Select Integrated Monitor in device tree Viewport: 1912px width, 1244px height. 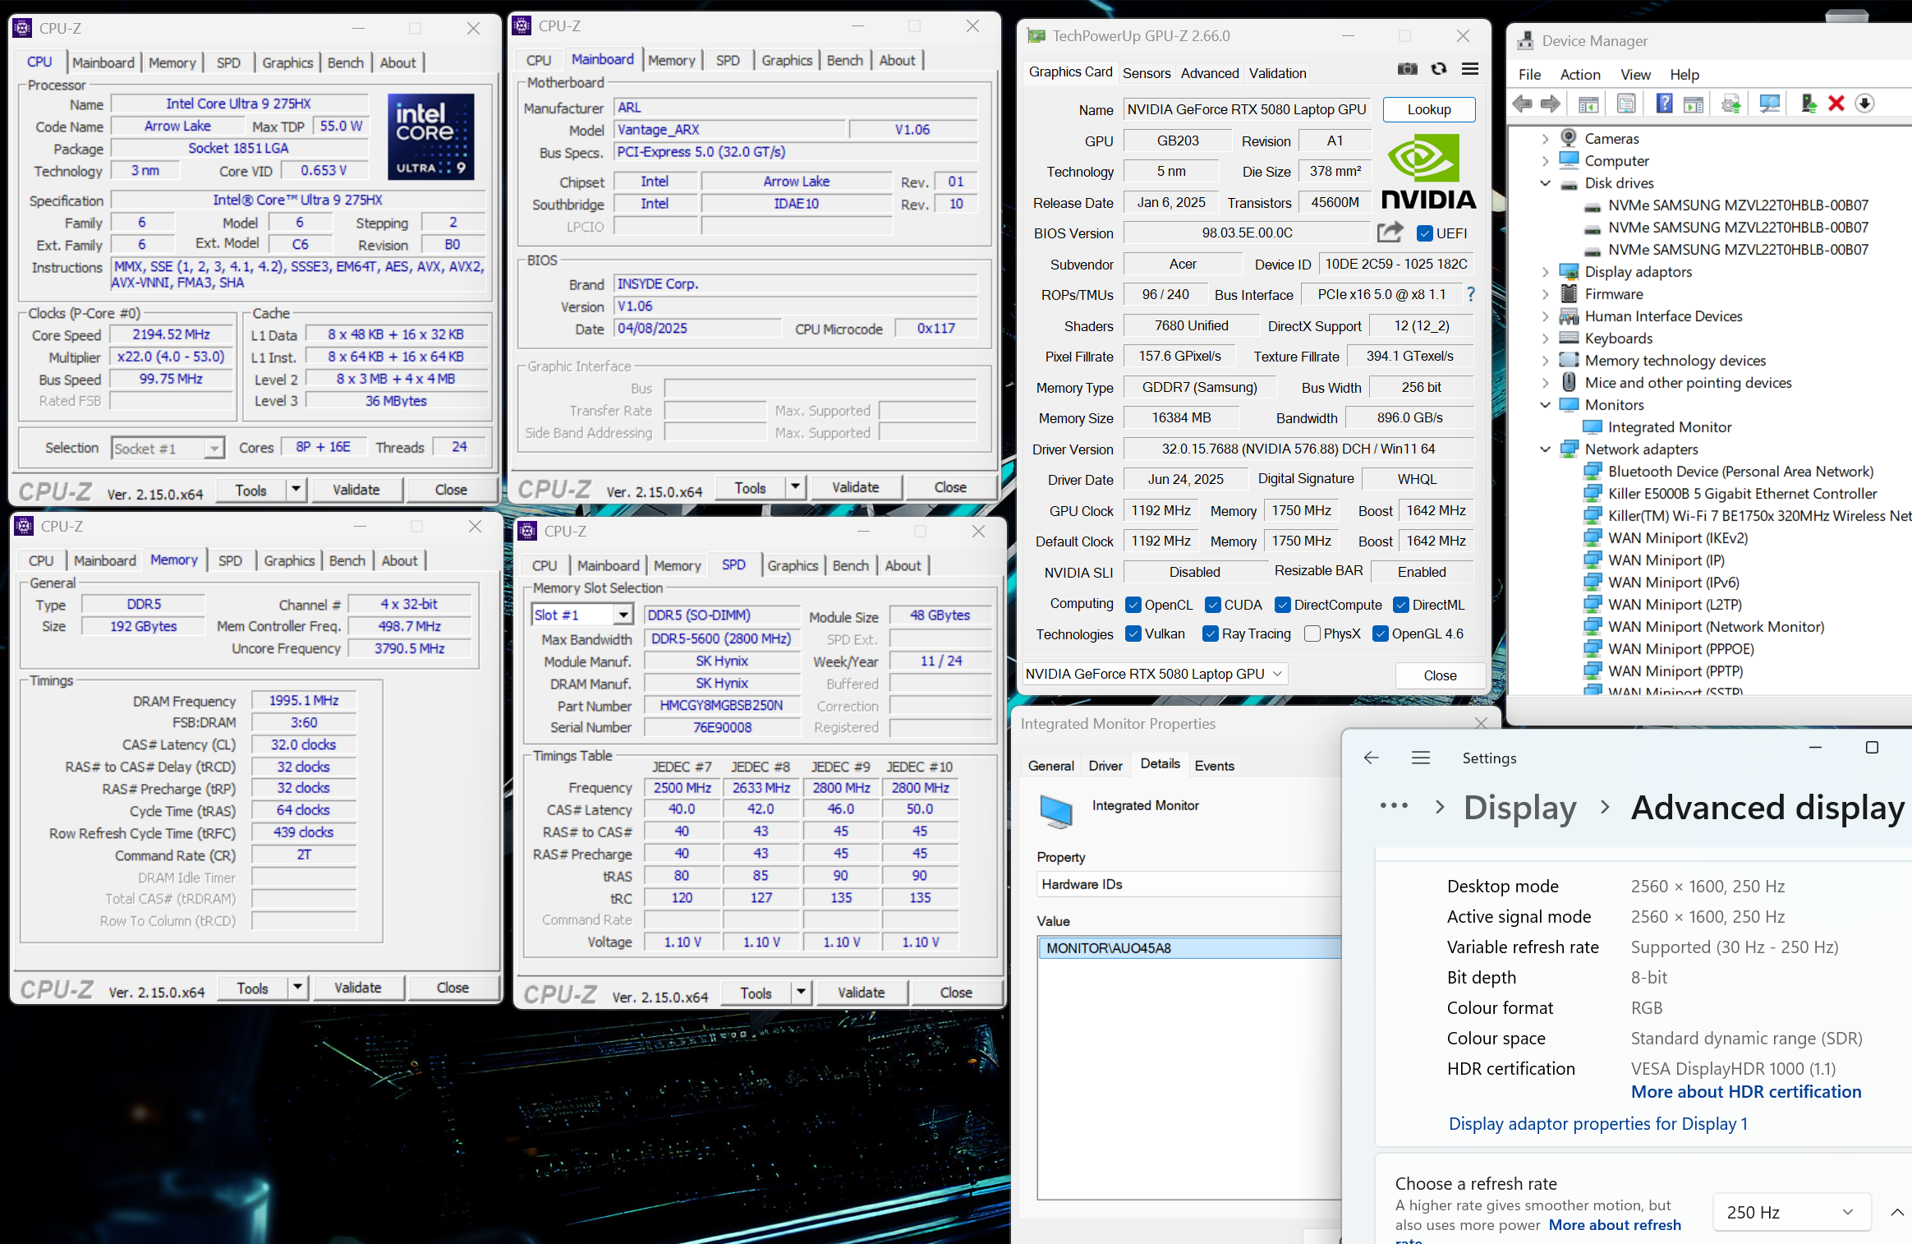coord(1669,427)
